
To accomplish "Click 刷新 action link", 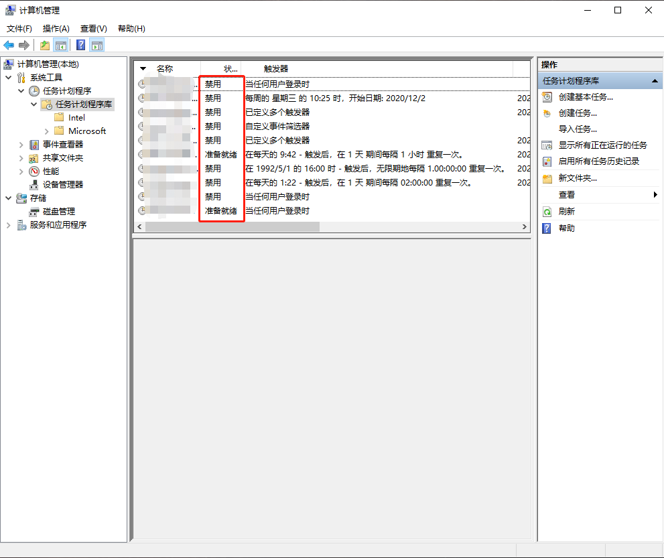I will (x=567, y=212).
